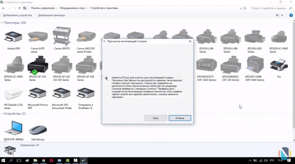The width and height of the screenshot is (295, 164).
Task: Select Microsoft Print to PDF printer
Action: (x=38, y=93)
